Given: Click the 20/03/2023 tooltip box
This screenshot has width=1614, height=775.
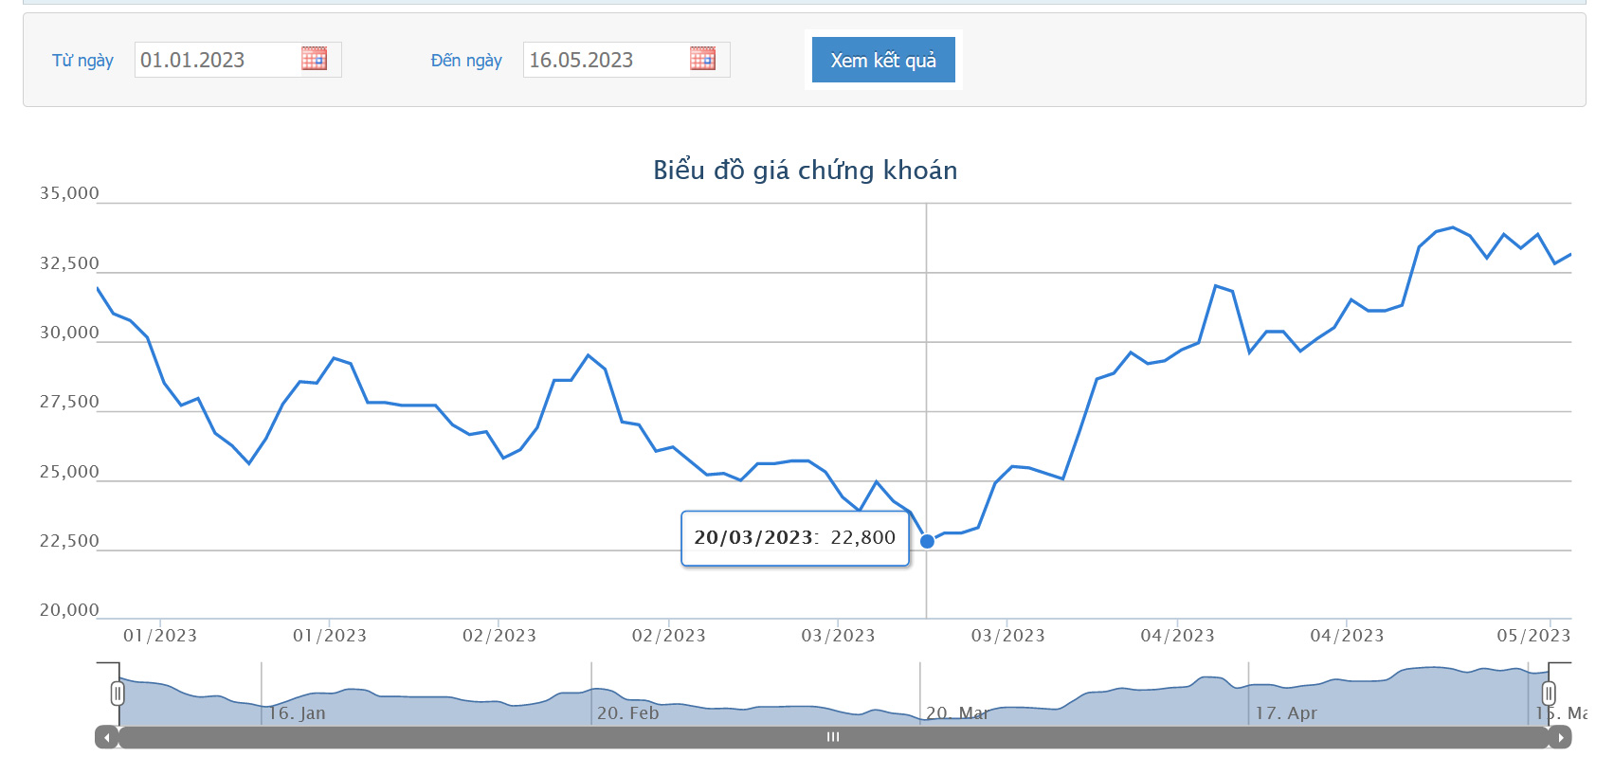Looking at the screenshot, I should coord(795,538).
